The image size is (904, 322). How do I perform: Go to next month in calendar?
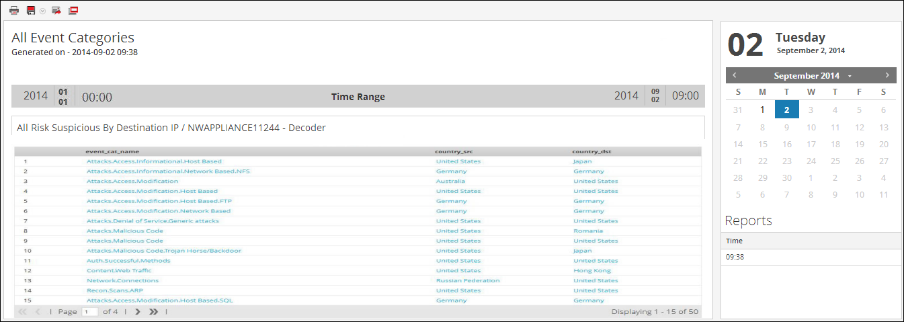887,75
